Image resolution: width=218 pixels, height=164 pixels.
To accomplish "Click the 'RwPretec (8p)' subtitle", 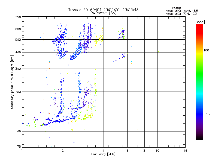I will click(103, 13).
